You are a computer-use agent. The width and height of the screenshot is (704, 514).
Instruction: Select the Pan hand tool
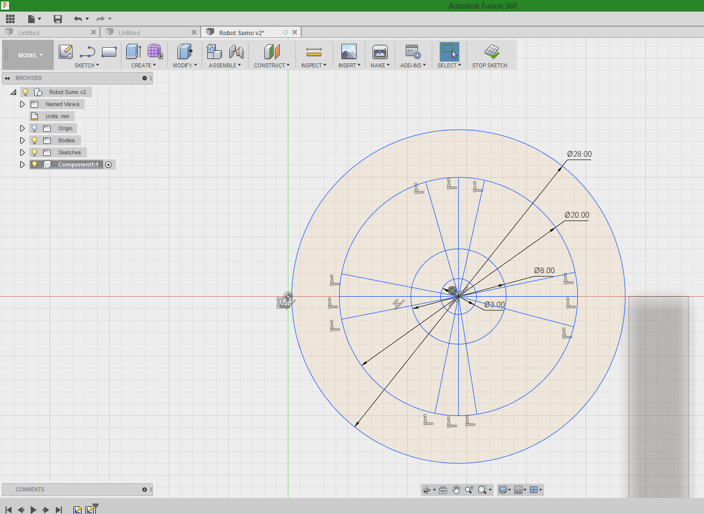pos(456,489)
